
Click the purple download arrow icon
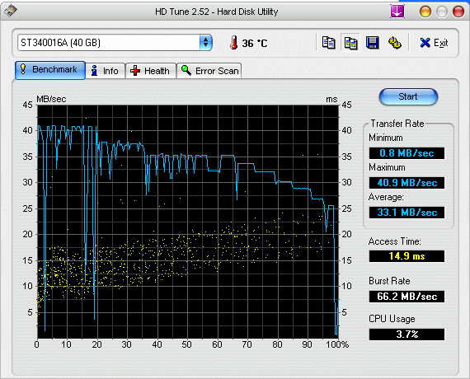click(x=397, y=12)
